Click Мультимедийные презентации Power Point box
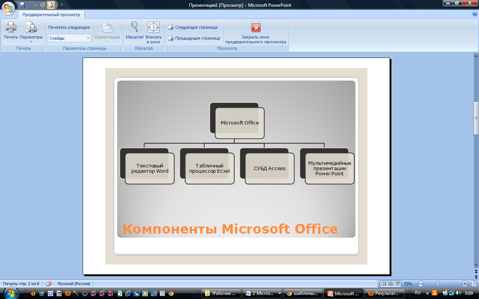The image size is (479, 299). 330,169
